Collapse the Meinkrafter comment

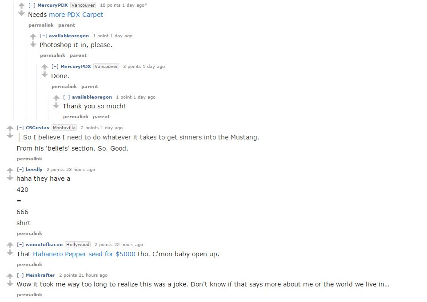click(20, 275)
